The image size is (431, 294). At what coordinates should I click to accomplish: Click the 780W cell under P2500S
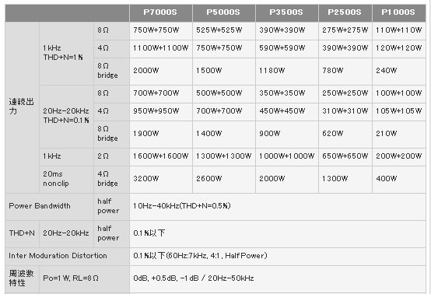(345, 72)
